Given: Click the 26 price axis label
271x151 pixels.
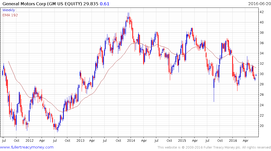Looking at the screenshot, I should tap(262, 95).
